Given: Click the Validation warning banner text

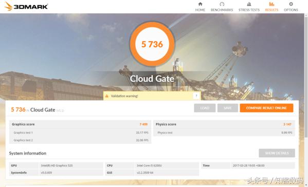Looking at the screenshot, I should [x=124, y=96].
